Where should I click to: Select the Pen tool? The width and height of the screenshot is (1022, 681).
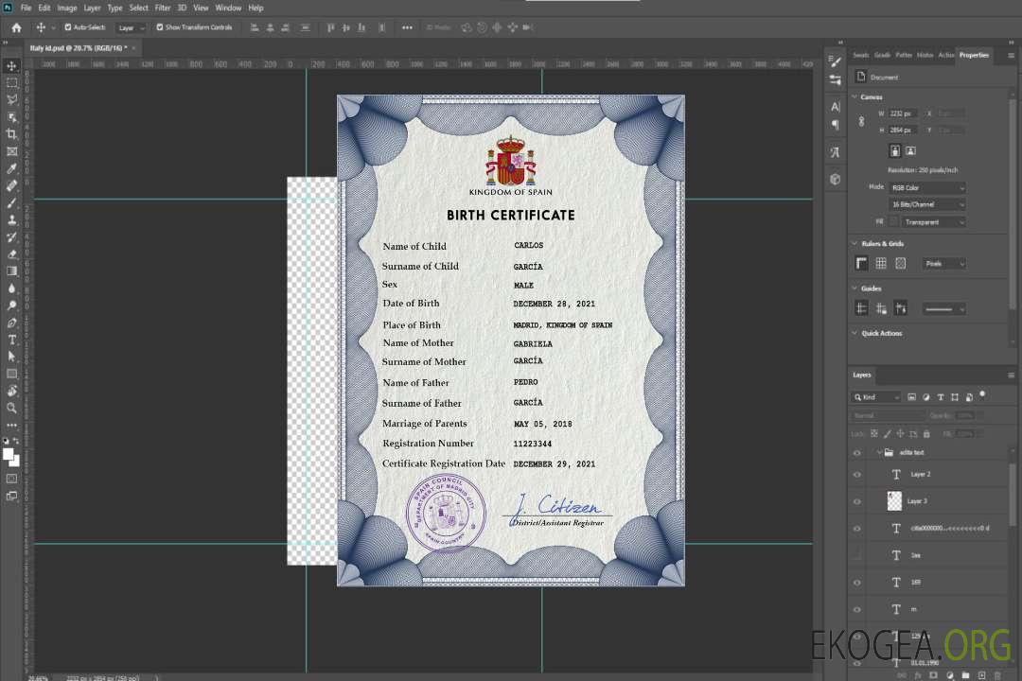(11, 323)
